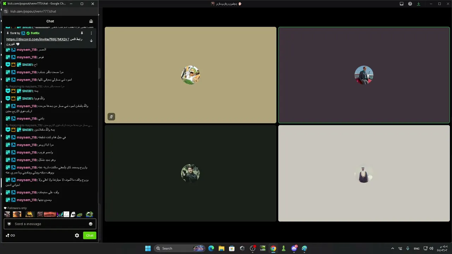Expand the pinned message with down arrow

tap(91, 41)
